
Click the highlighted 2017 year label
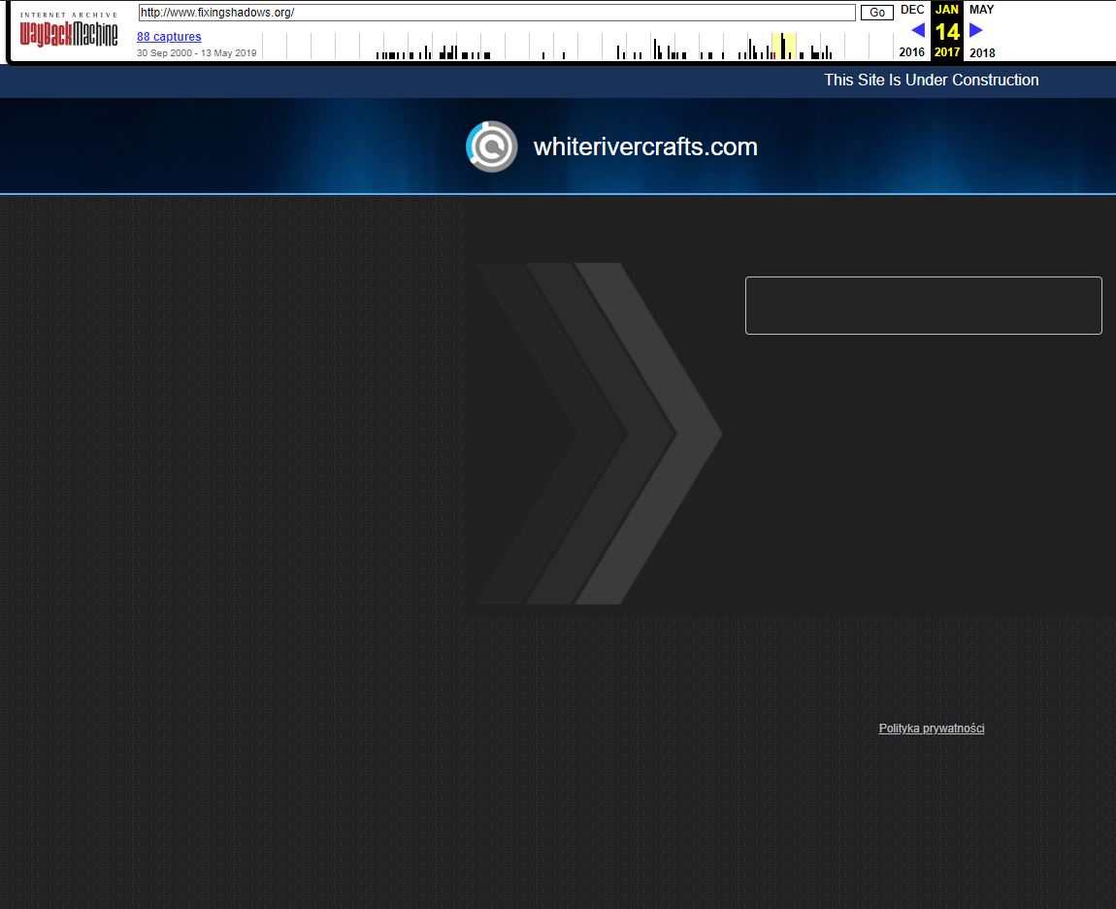946,52
